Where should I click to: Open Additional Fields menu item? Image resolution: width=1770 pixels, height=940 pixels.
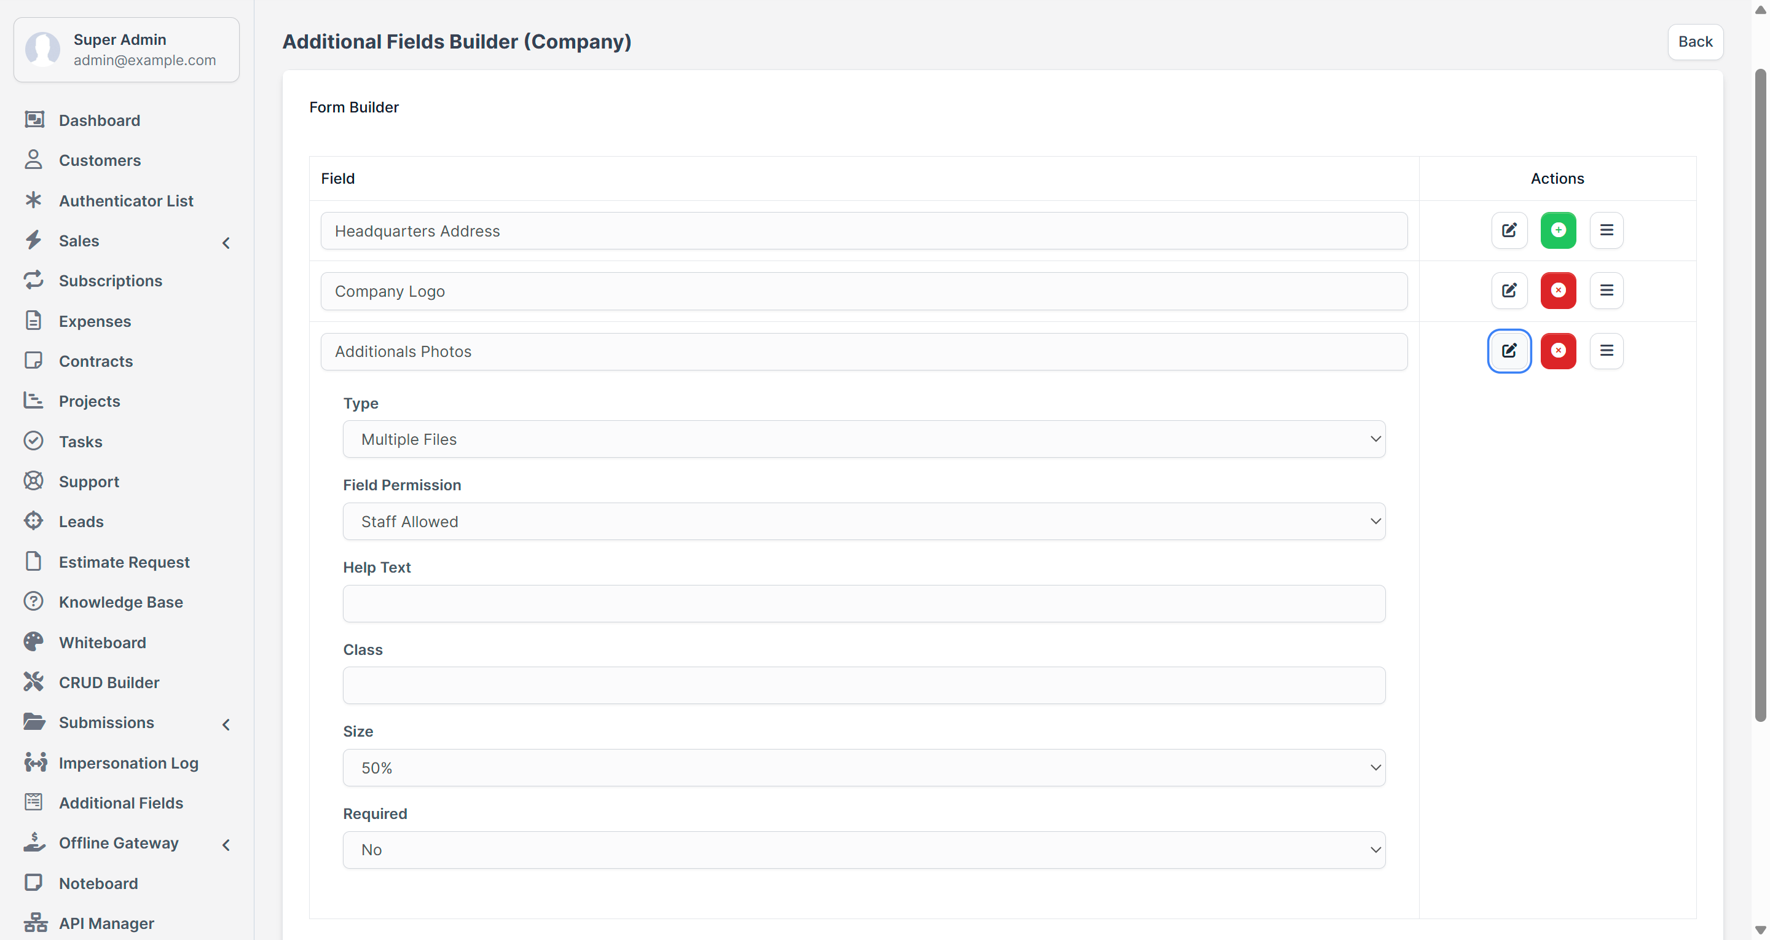[x=121, y=802]
